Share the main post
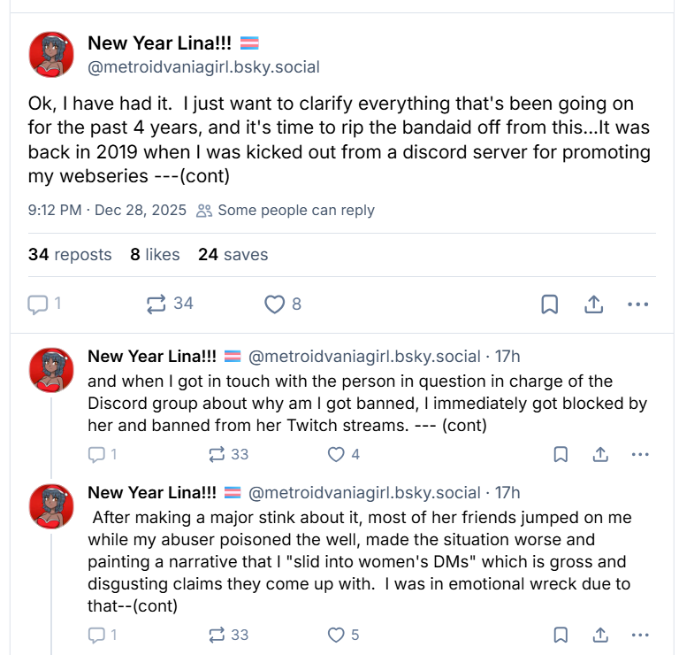The image size is (679, 655). 594,304
